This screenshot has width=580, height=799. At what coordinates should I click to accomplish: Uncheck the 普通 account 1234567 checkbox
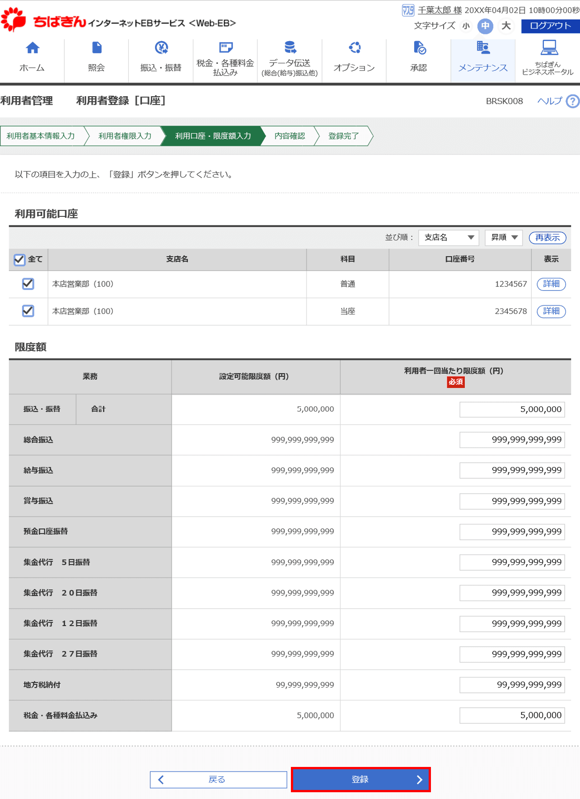click(x=28, y=284)
